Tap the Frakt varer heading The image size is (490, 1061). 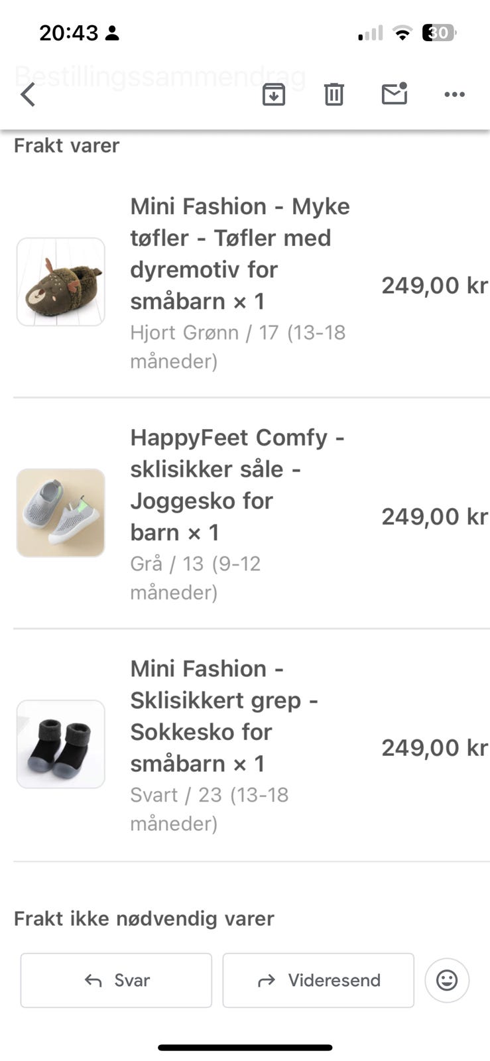tap(66, 145)
